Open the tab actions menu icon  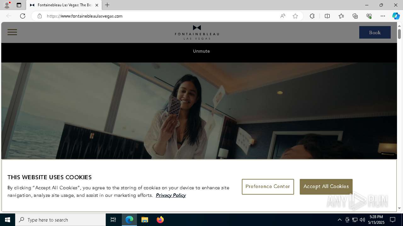[x=19, y=5]
